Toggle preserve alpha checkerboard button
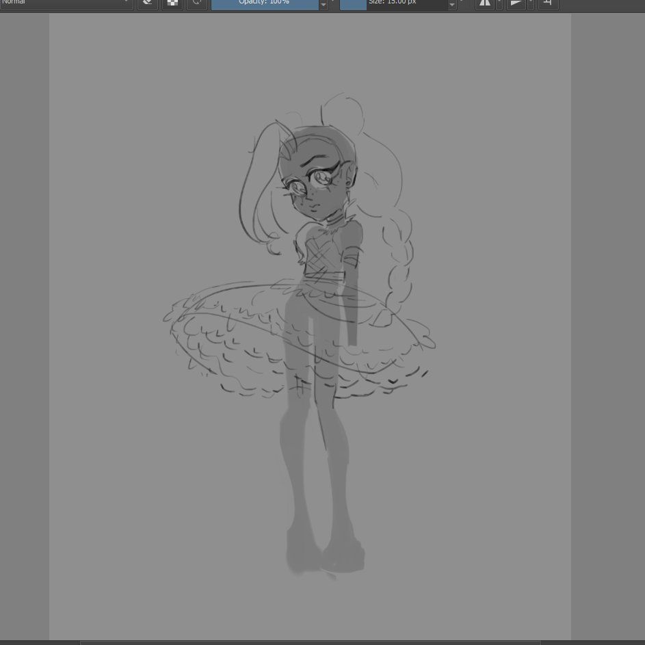This screenshot has width=645, height=645. point(172,3)
